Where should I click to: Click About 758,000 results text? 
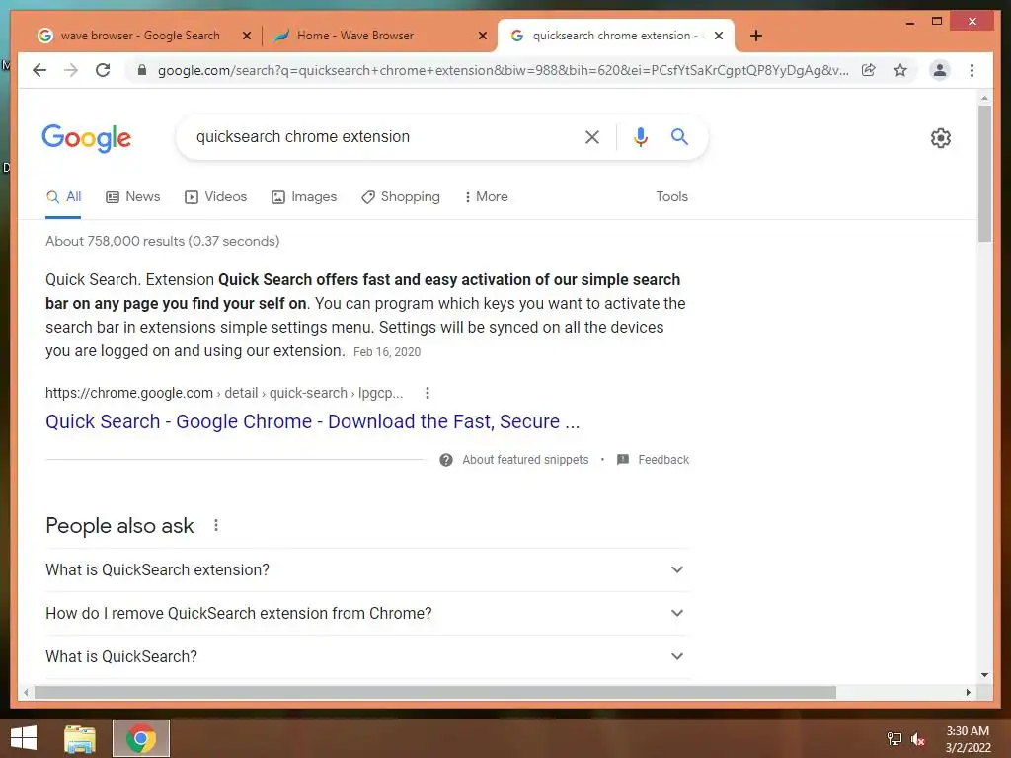[x=163, y=241]
